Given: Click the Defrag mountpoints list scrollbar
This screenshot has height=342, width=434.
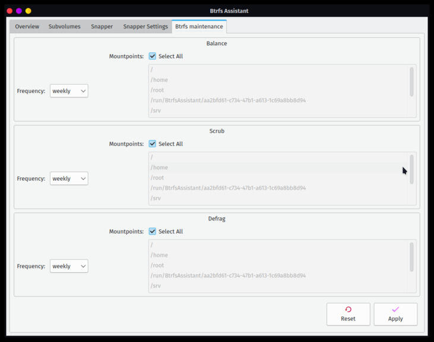Looking at the screenshot, I should coord(411,257).
